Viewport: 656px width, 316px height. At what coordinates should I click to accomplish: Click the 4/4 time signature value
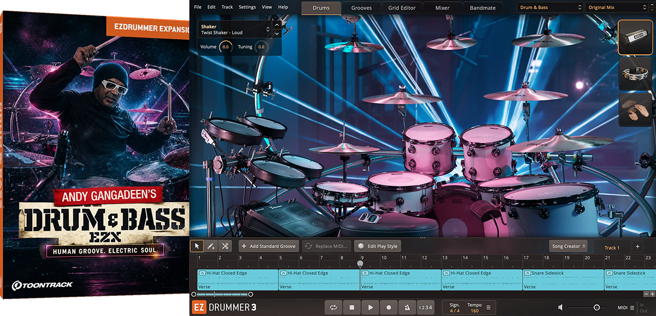tap(455, 311)
